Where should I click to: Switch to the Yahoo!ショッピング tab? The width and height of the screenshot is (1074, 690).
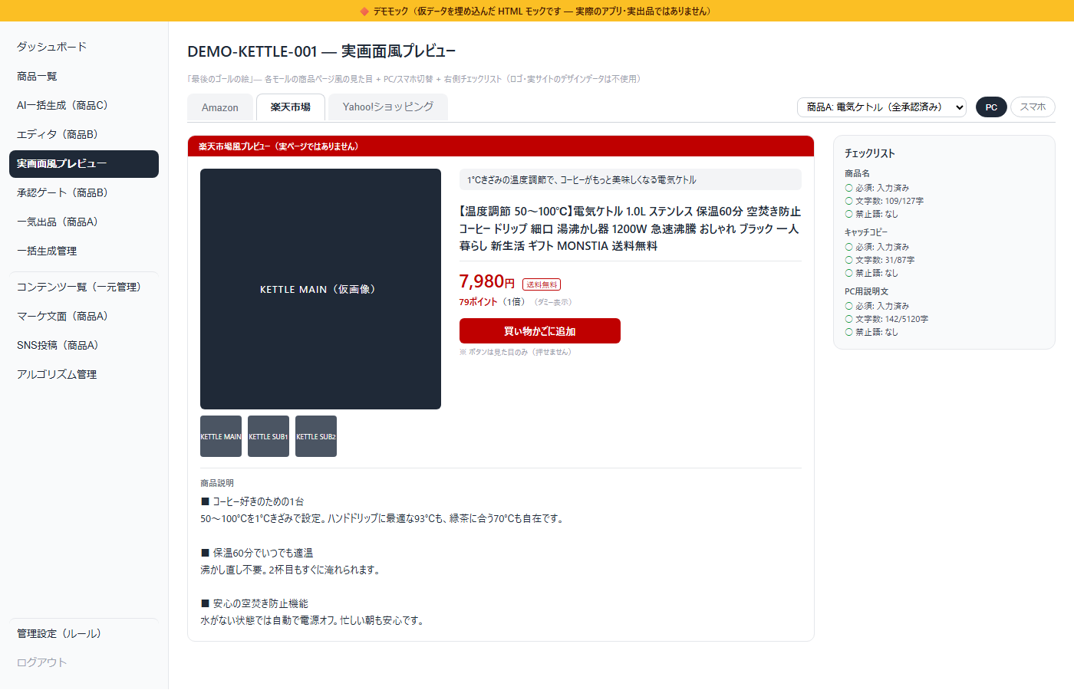click(388, 107)
